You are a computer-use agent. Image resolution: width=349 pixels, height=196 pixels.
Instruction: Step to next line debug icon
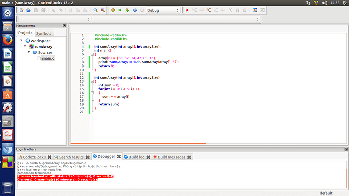[202, 10]
